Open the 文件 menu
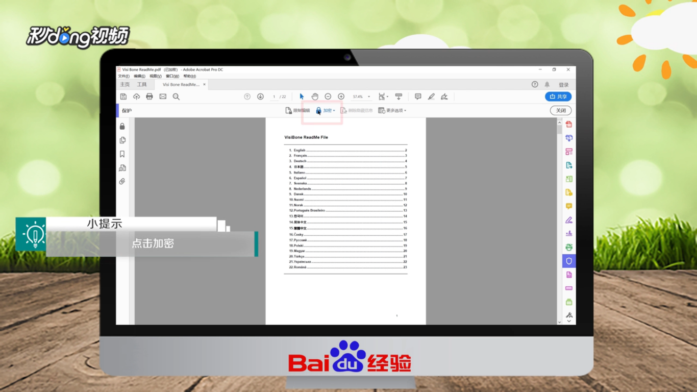Viewport: 697px width, 392px height. coord(125,76)
